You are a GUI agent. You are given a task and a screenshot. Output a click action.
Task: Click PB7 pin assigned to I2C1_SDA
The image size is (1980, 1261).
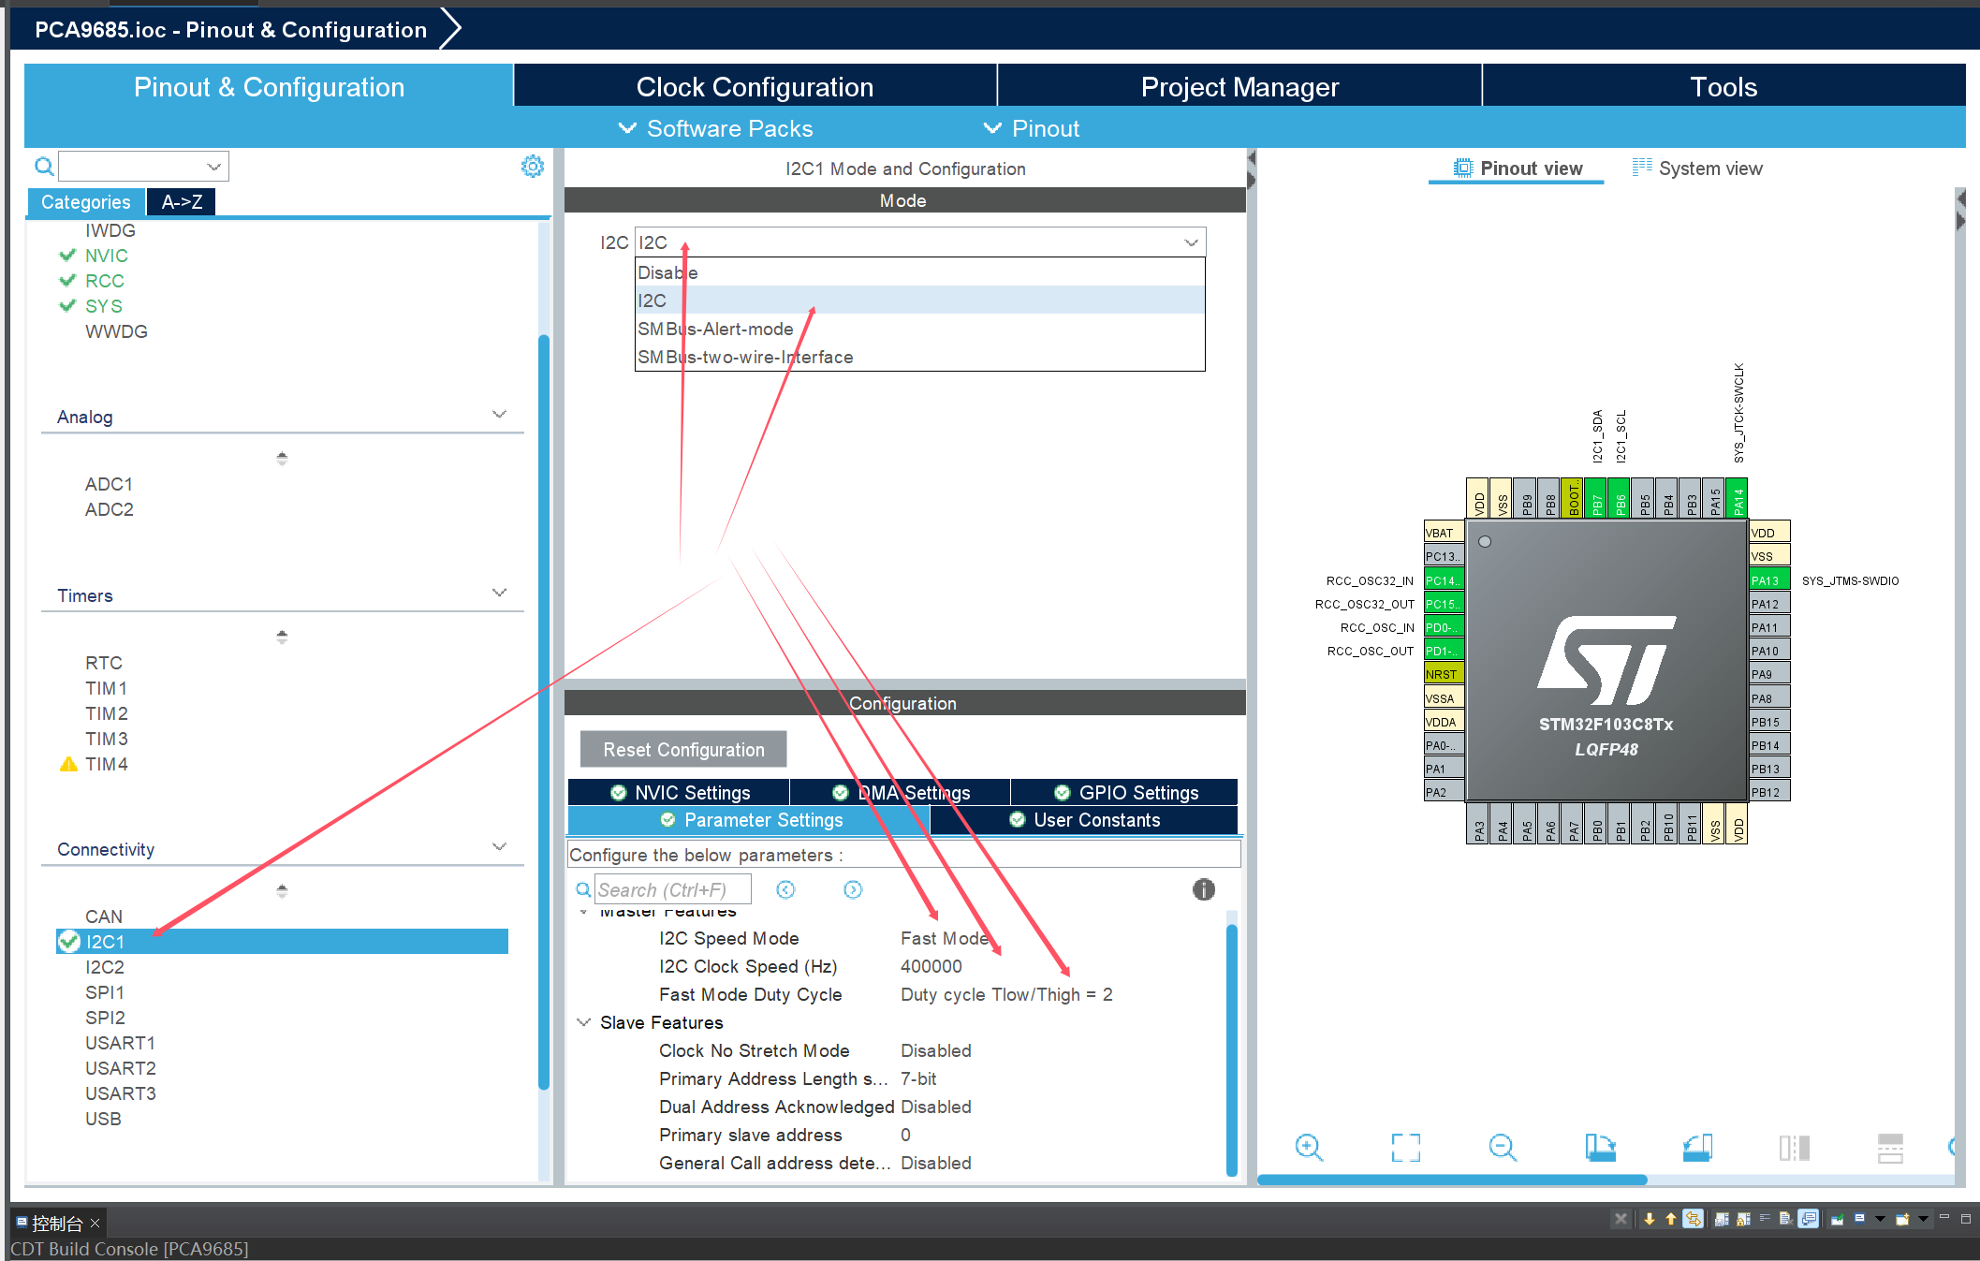click(x=1597, y=499)
